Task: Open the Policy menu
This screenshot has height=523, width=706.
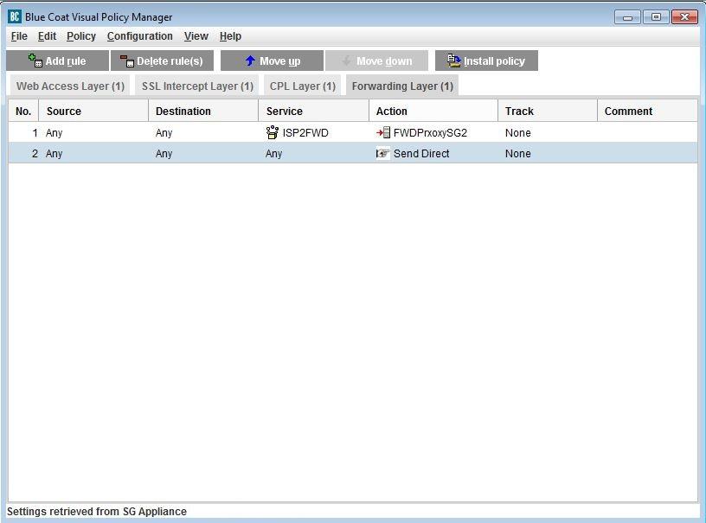Action: pyautogui.click(x=81, y=36)
